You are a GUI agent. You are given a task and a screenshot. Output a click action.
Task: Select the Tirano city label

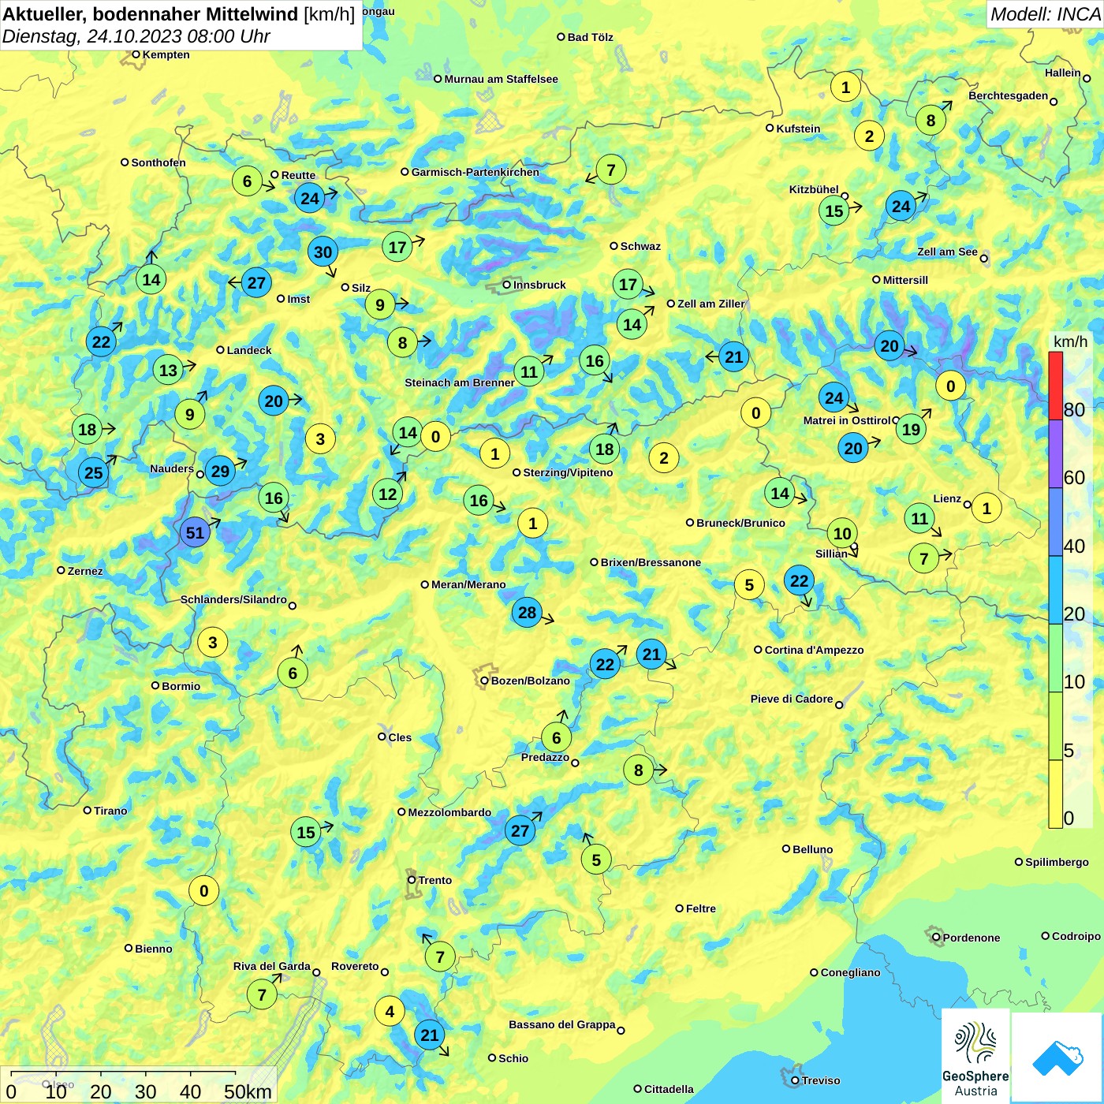110,811
